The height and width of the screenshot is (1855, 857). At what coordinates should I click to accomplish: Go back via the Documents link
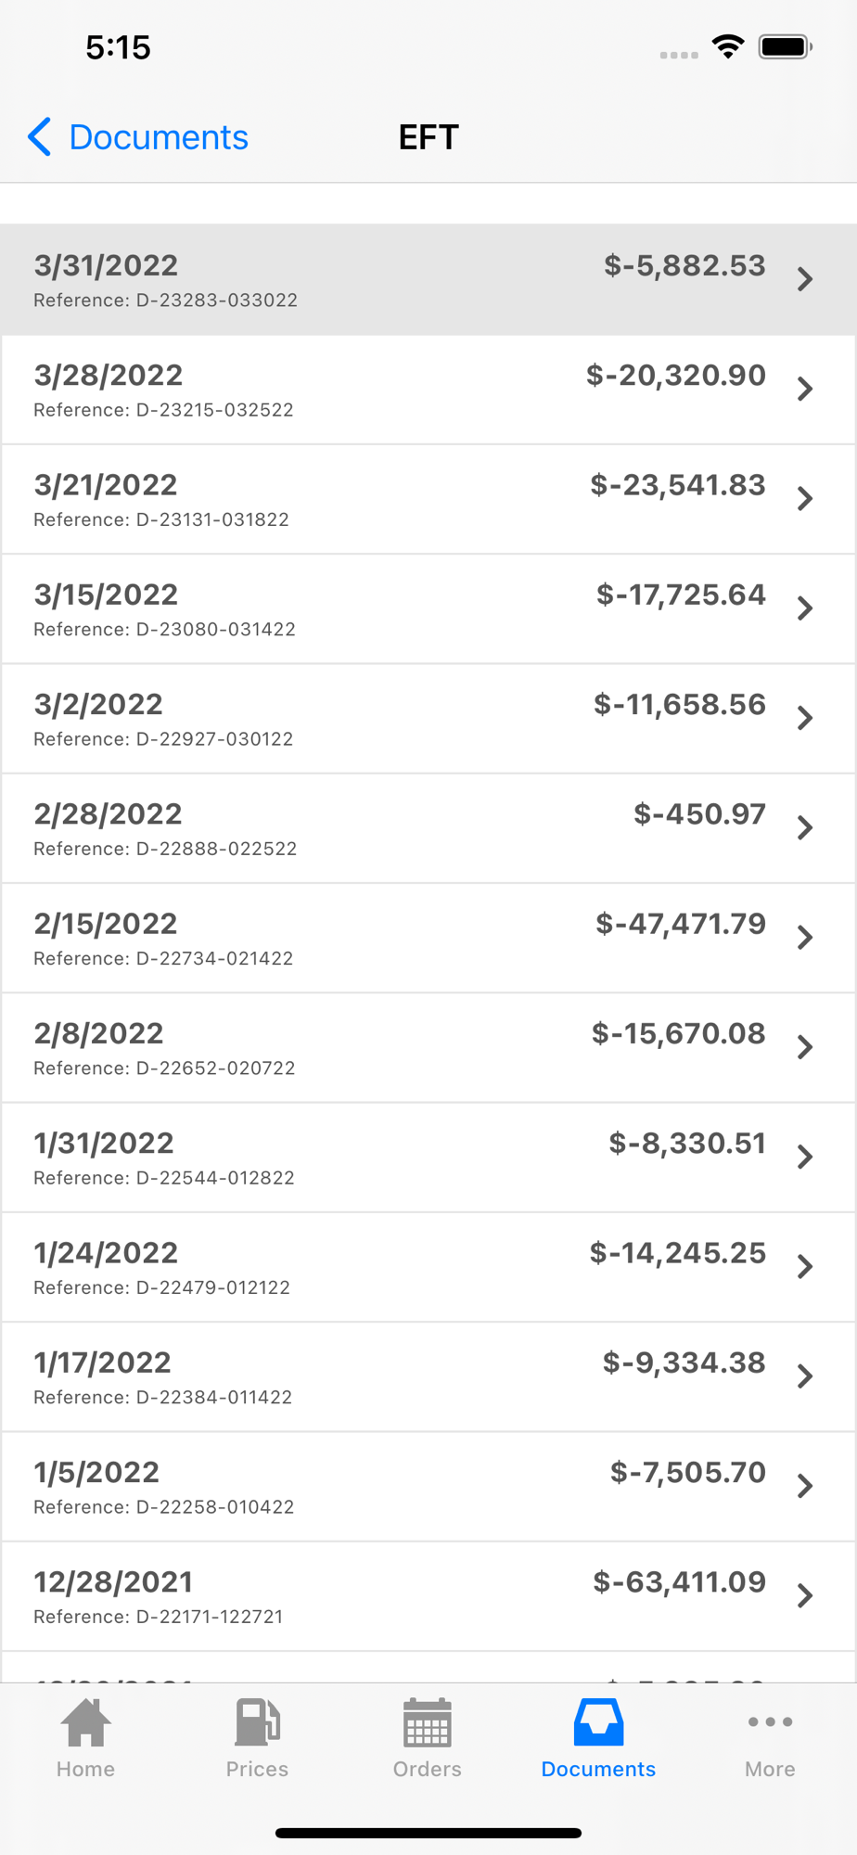pos(158,137)
